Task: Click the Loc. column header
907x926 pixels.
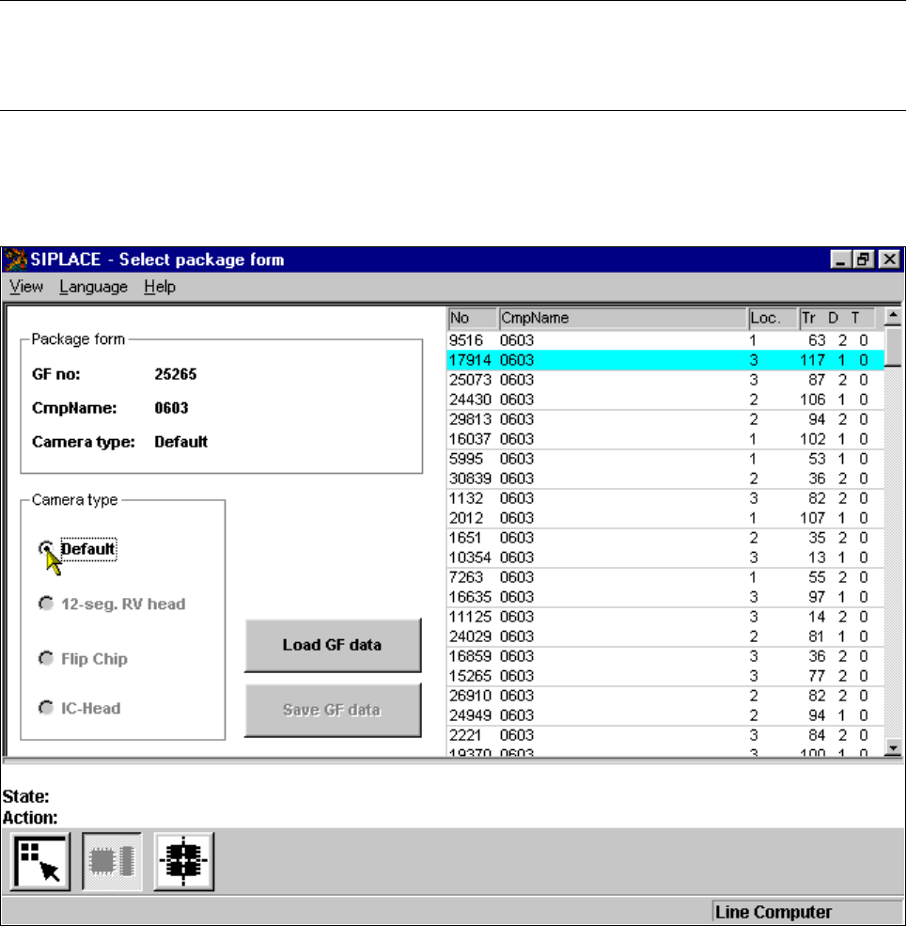Action: pyautogui.click(x=773, y=318)
